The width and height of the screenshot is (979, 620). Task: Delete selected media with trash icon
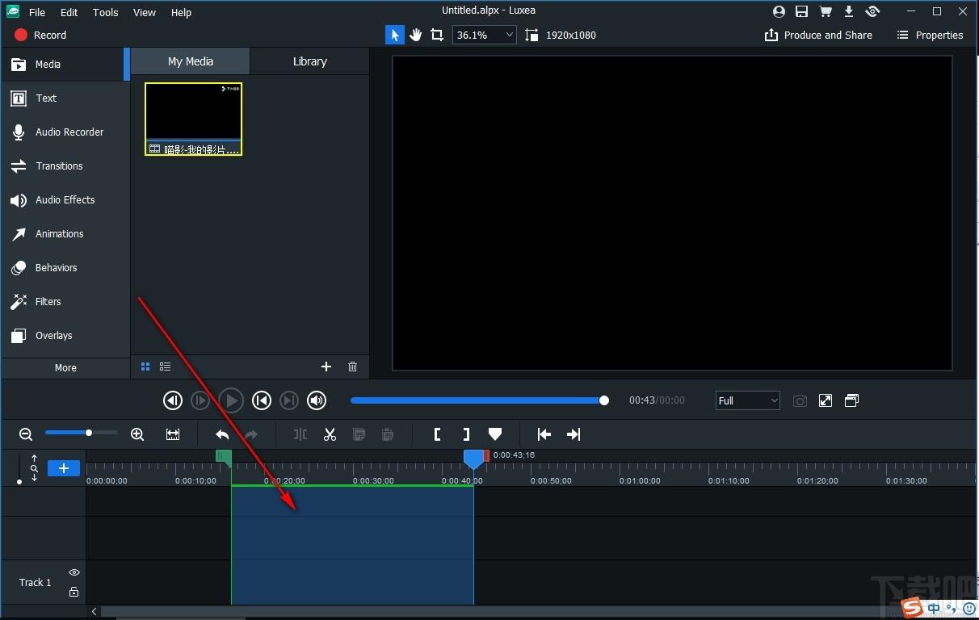352,367
